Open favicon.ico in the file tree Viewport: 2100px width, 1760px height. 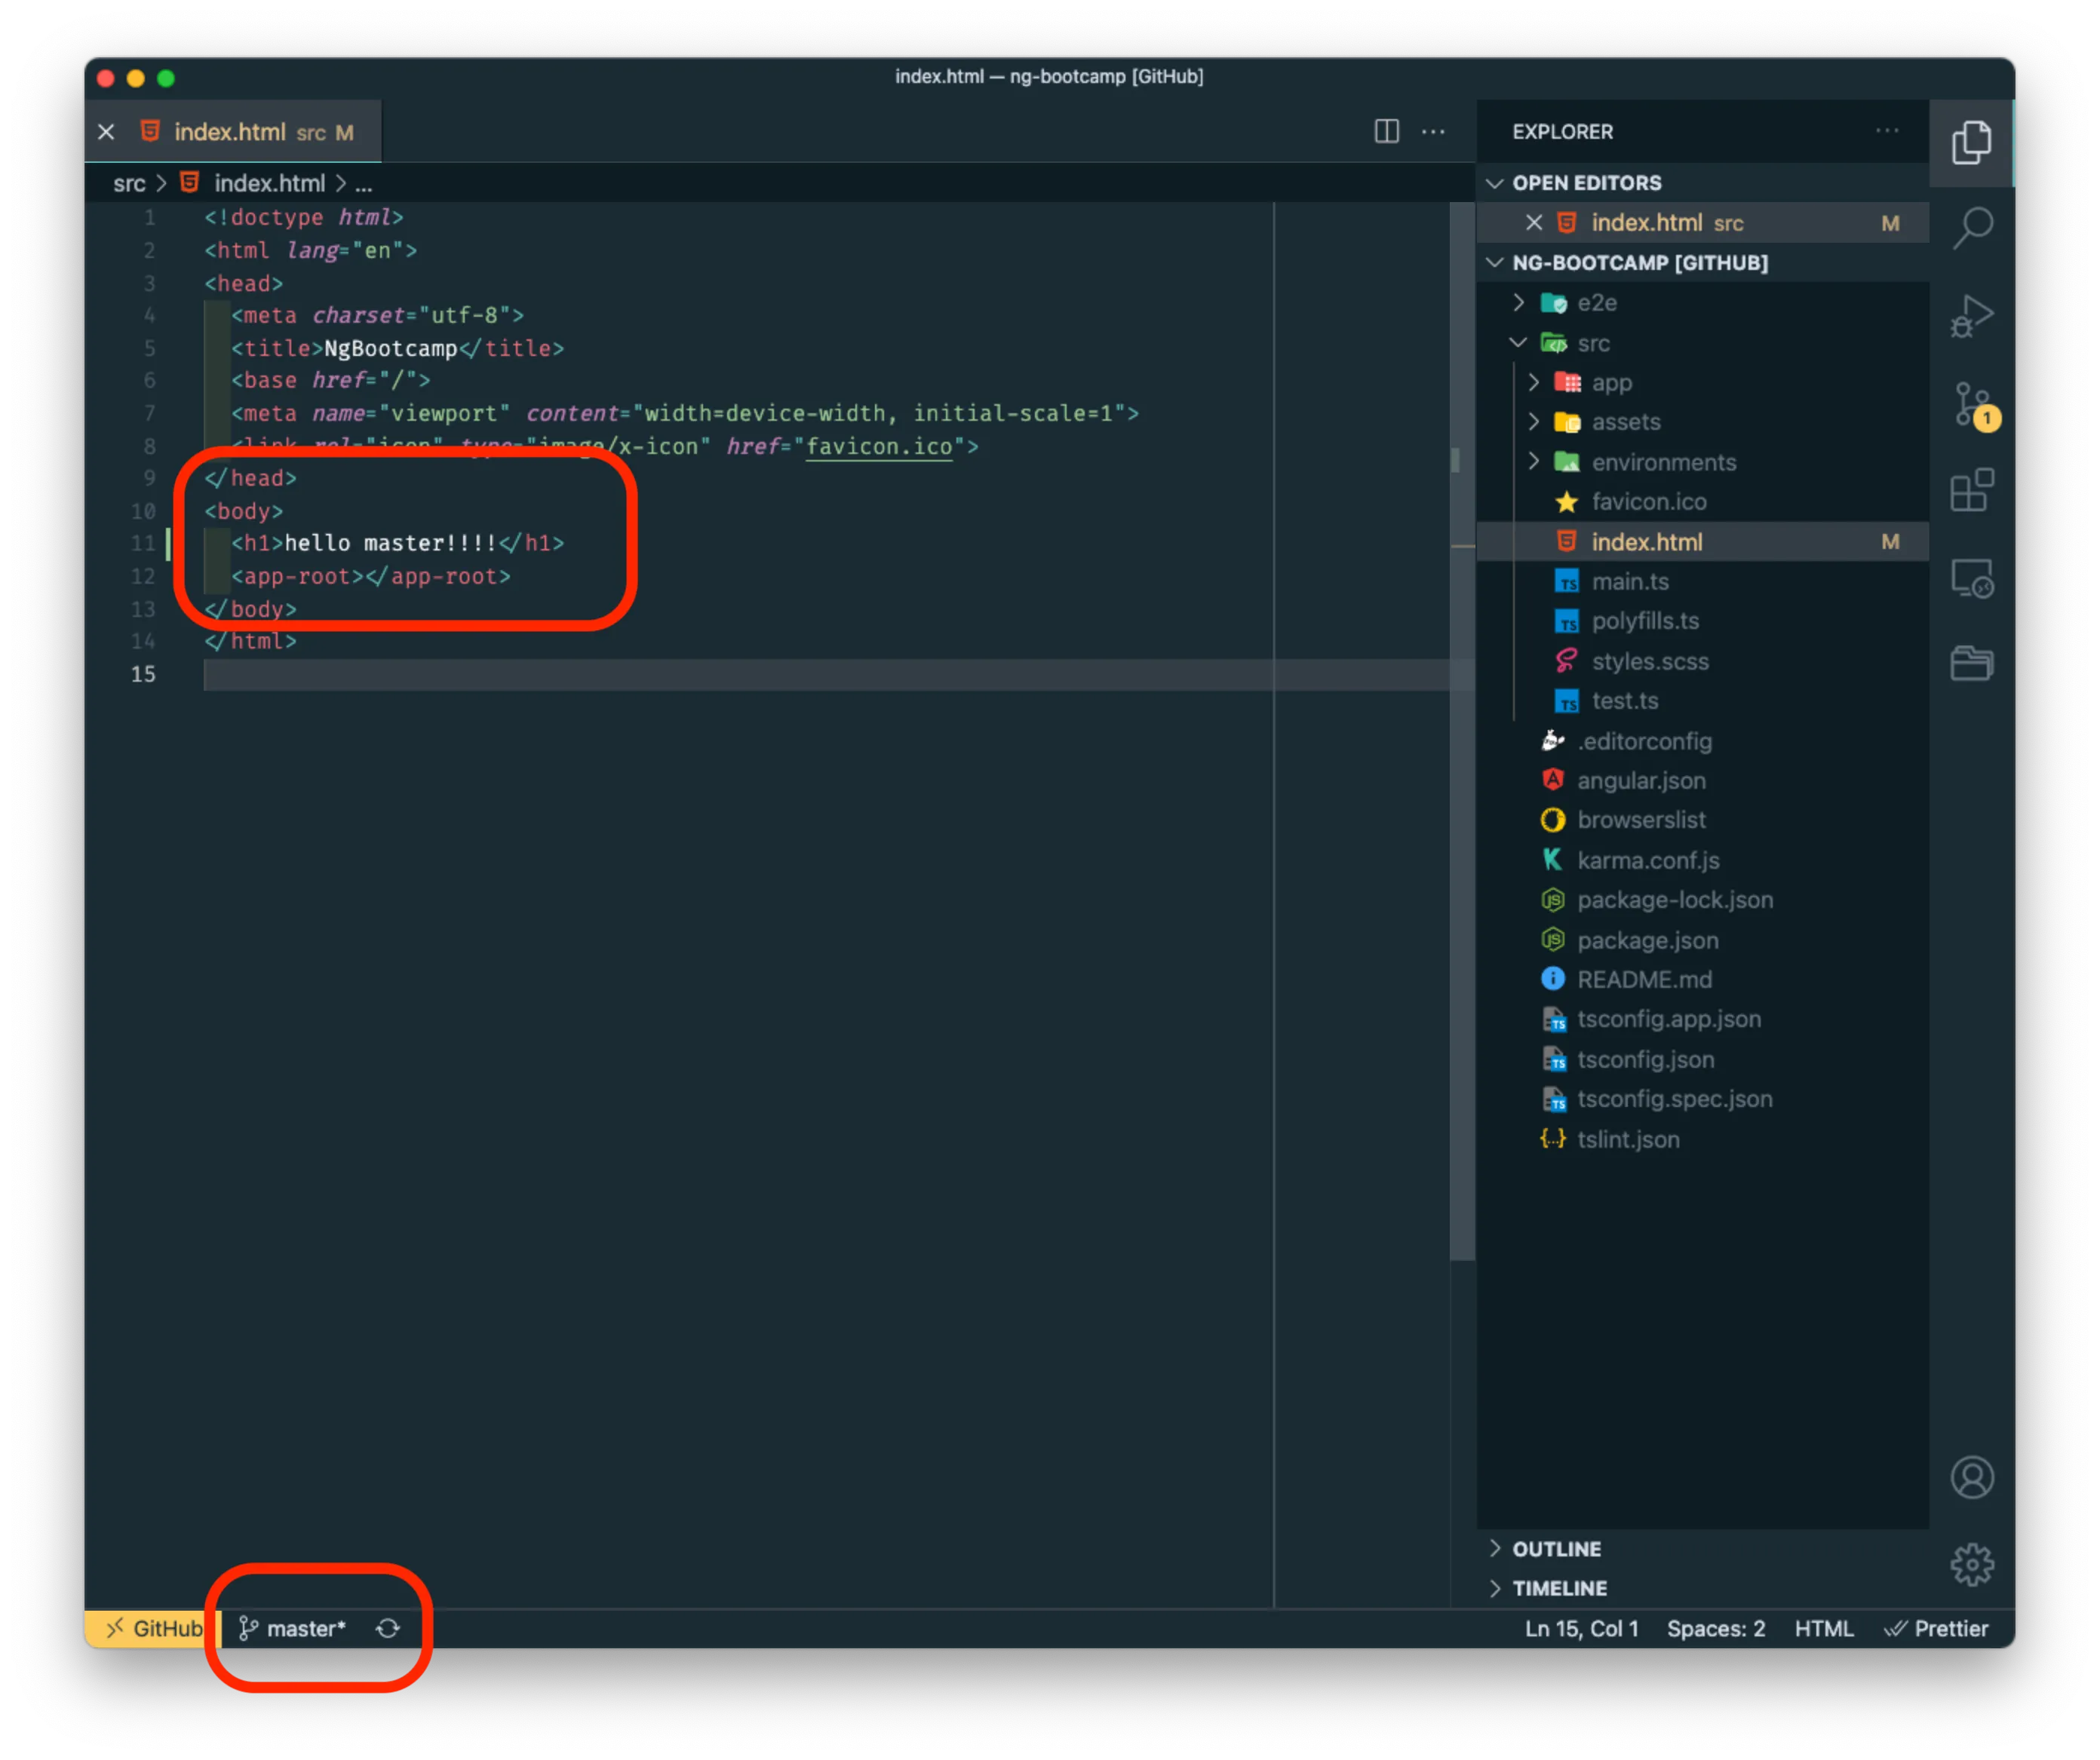click(x=1702, y=501)
